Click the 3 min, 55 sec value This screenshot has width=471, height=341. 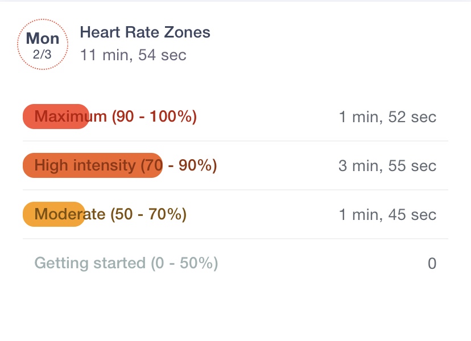pyautogui.click(x=387, y=166)
